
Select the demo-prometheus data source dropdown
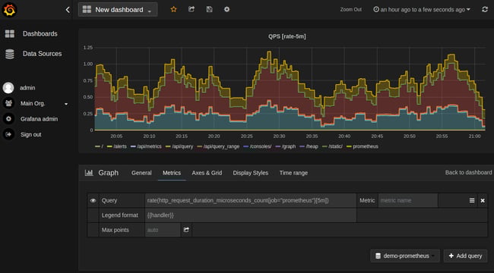[x=405, y=256]
